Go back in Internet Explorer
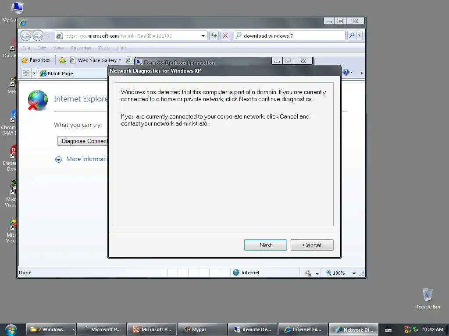449x336 pixels. coord(26,36)
